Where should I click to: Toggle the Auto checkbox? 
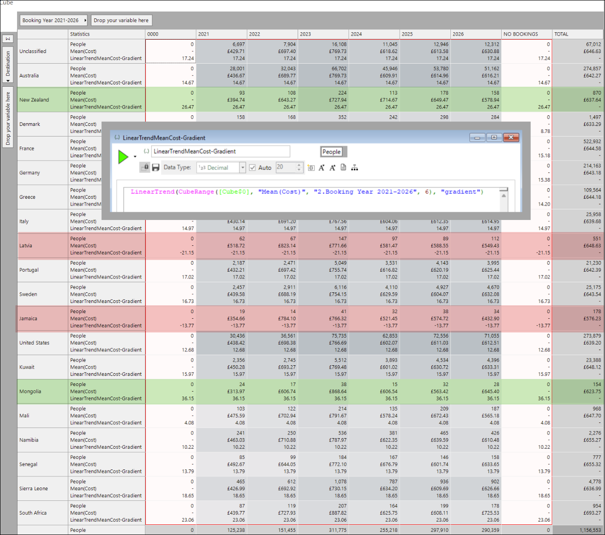point(252,168)
